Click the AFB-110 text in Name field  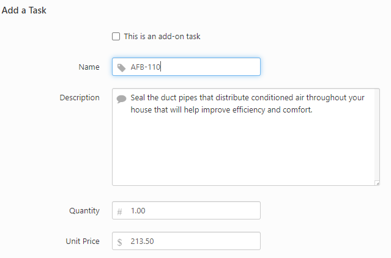point(145,67)
